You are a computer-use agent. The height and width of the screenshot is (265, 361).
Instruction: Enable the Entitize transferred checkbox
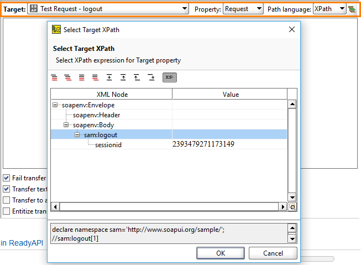7,211
